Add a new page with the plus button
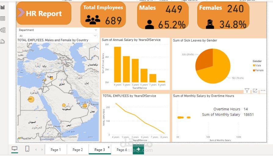Image resolution: width=273 pixels, height=156 pixels. pos(138,149)
